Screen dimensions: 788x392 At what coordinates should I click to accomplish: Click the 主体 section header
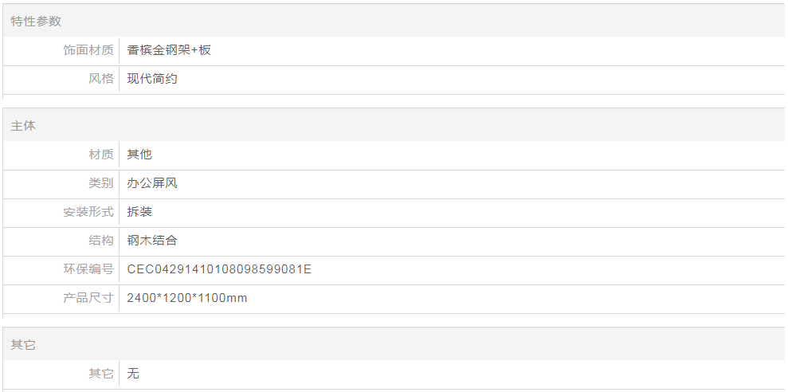(x=23, y=126)
